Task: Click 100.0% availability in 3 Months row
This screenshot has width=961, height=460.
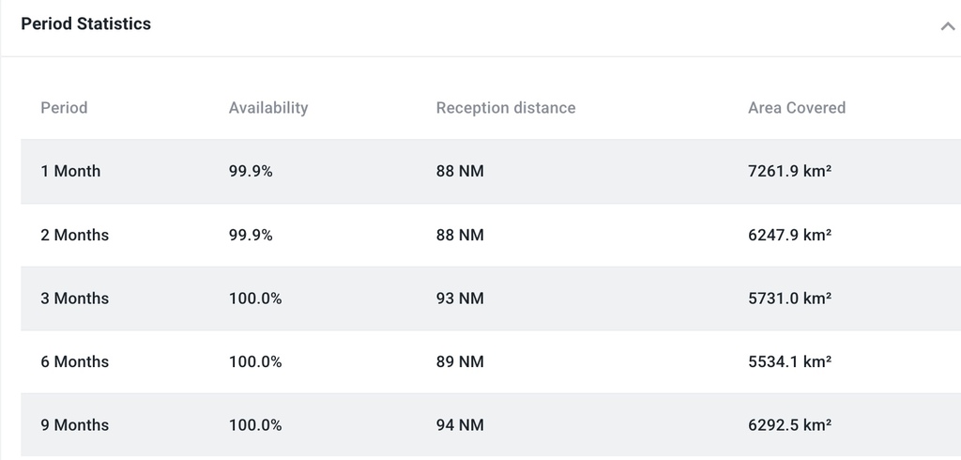Action: coord(255,299)
